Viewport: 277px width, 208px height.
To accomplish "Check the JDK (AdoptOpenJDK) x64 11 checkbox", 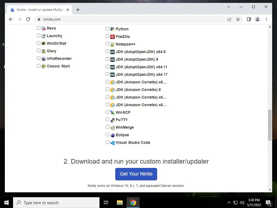I will [x=107, y=67].
